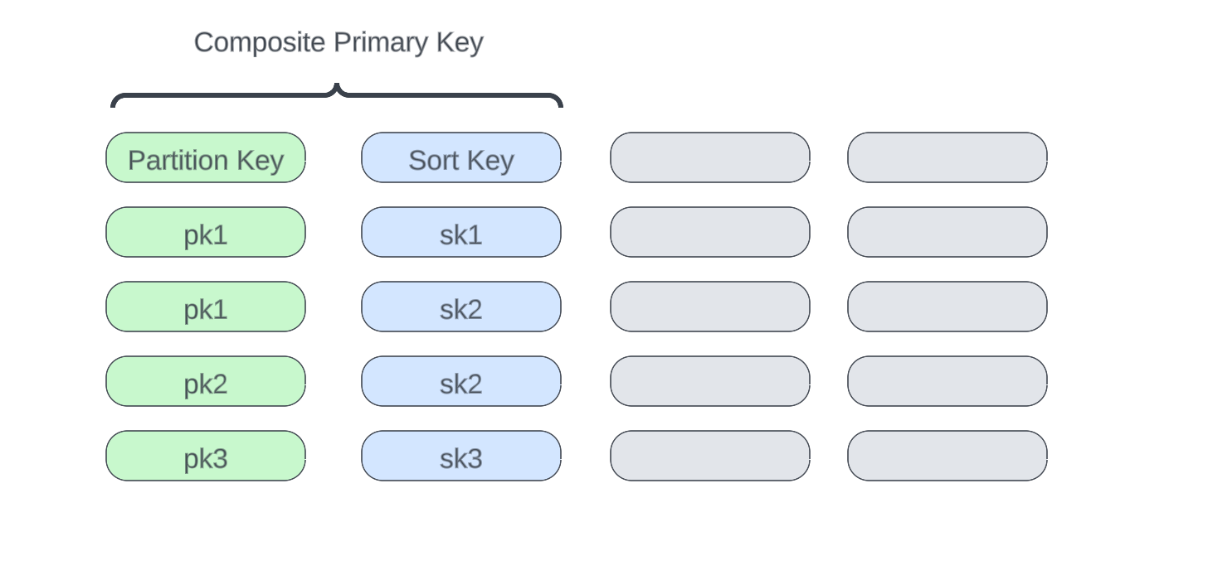Pick the gray box adjacent to sk3
Image resolution: width=1208 pixels, height=580 pixels.
tap(710, 456)
